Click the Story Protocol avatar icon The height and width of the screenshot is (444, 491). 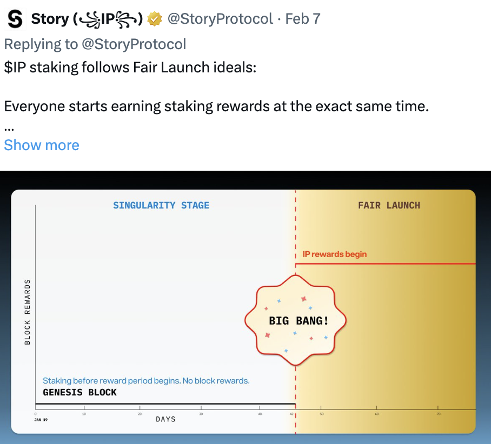tap(14, 17)
